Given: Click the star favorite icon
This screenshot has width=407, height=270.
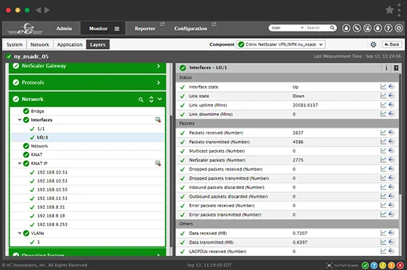Looking at the screenshot, I should (x=389, y=10).
